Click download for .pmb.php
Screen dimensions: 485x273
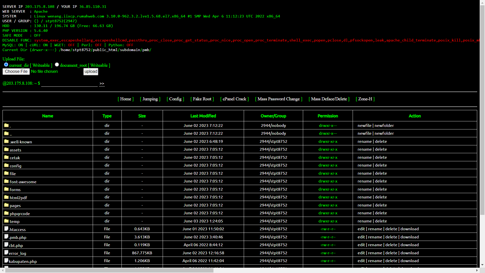pos(409,237)
